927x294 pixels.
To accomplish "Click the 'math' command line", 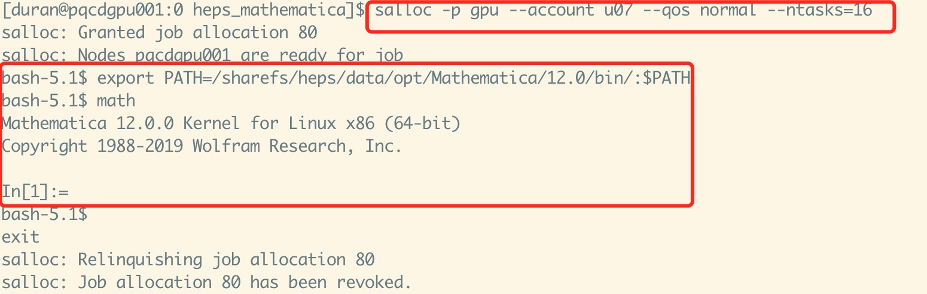I will [69, 101].
